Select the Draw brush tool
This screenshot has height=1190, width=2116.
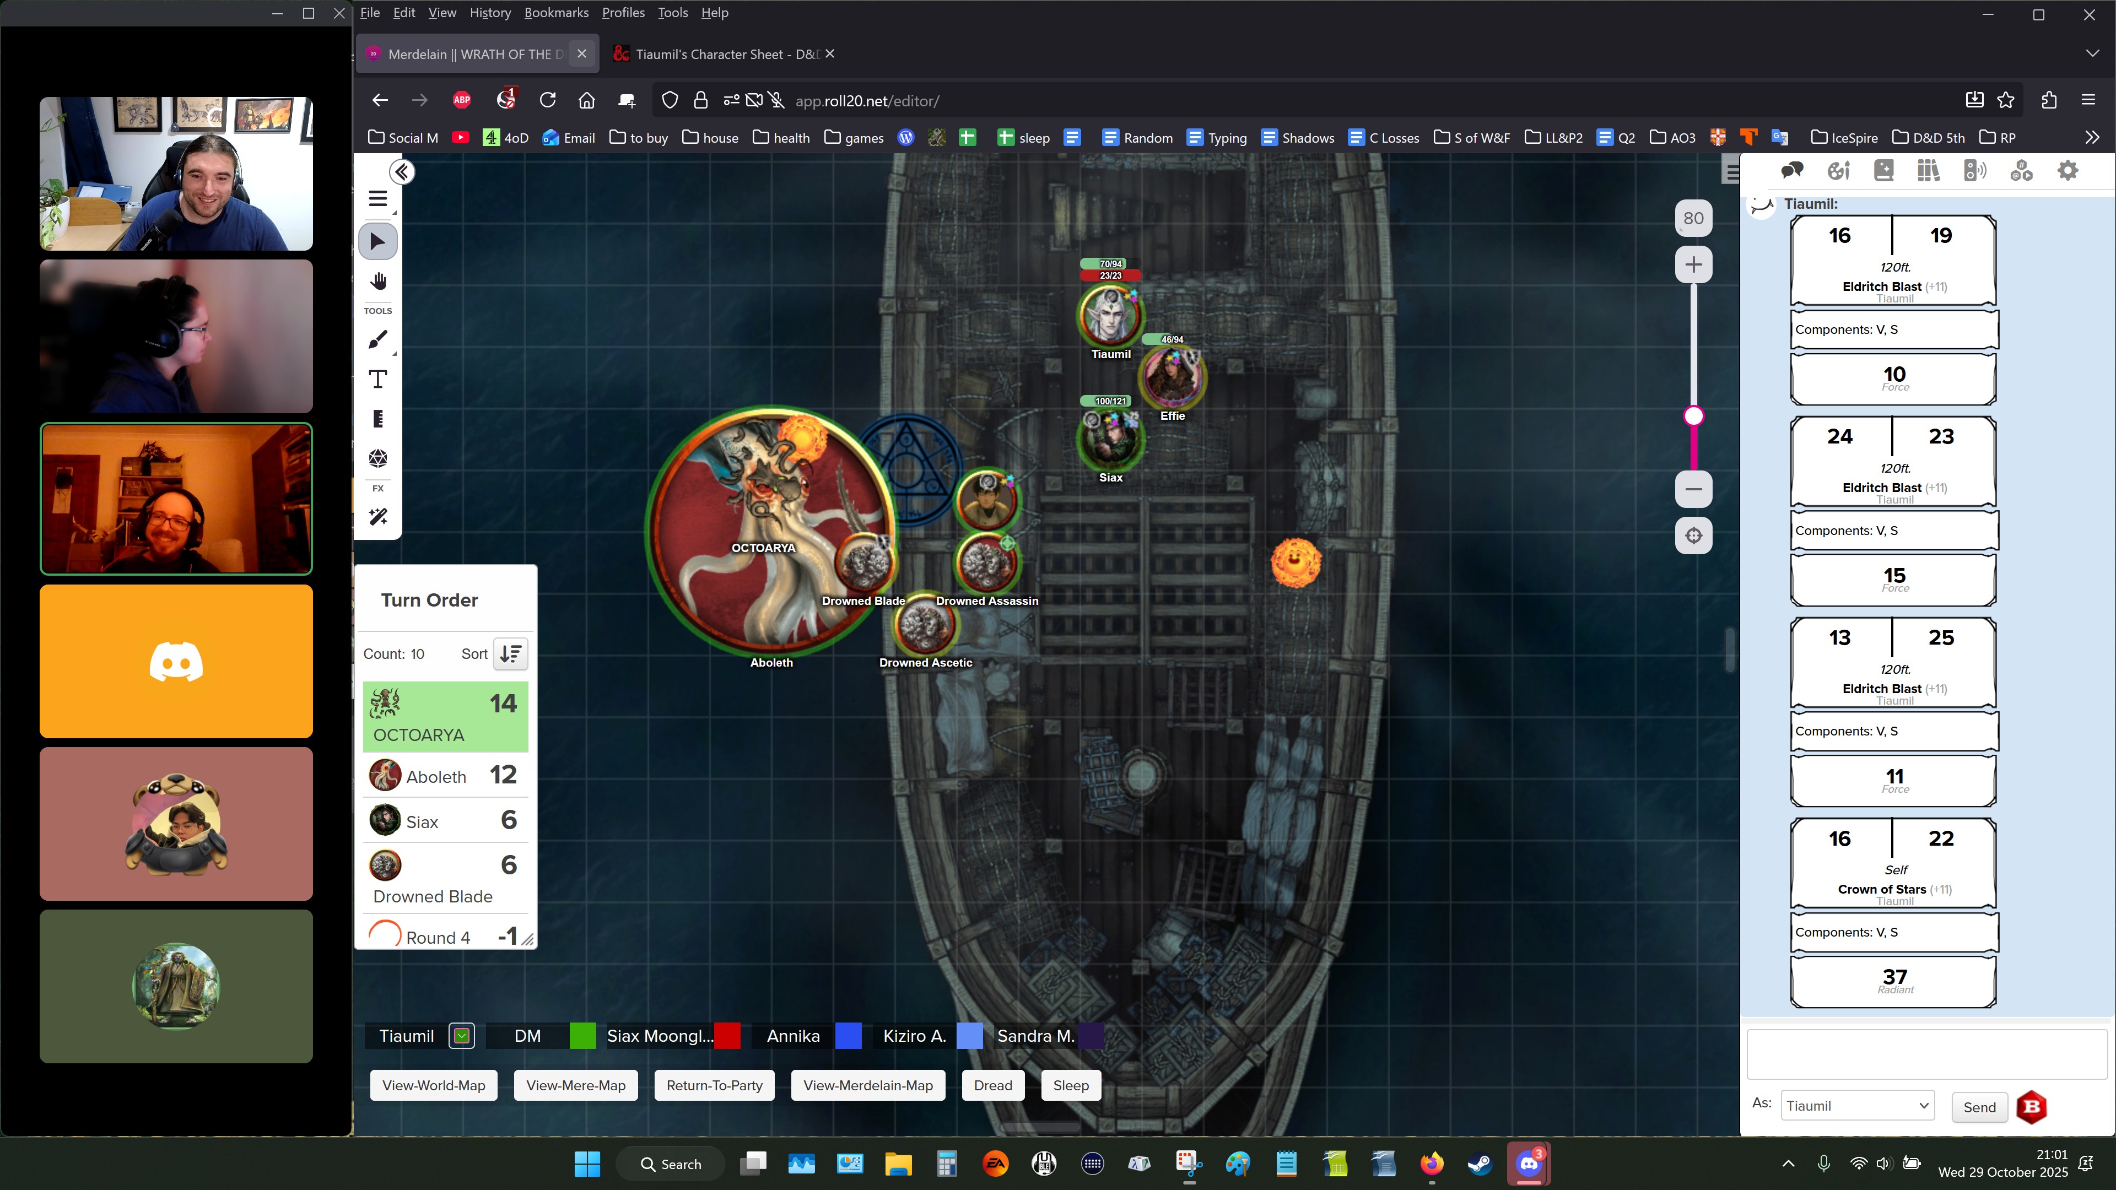378,339
